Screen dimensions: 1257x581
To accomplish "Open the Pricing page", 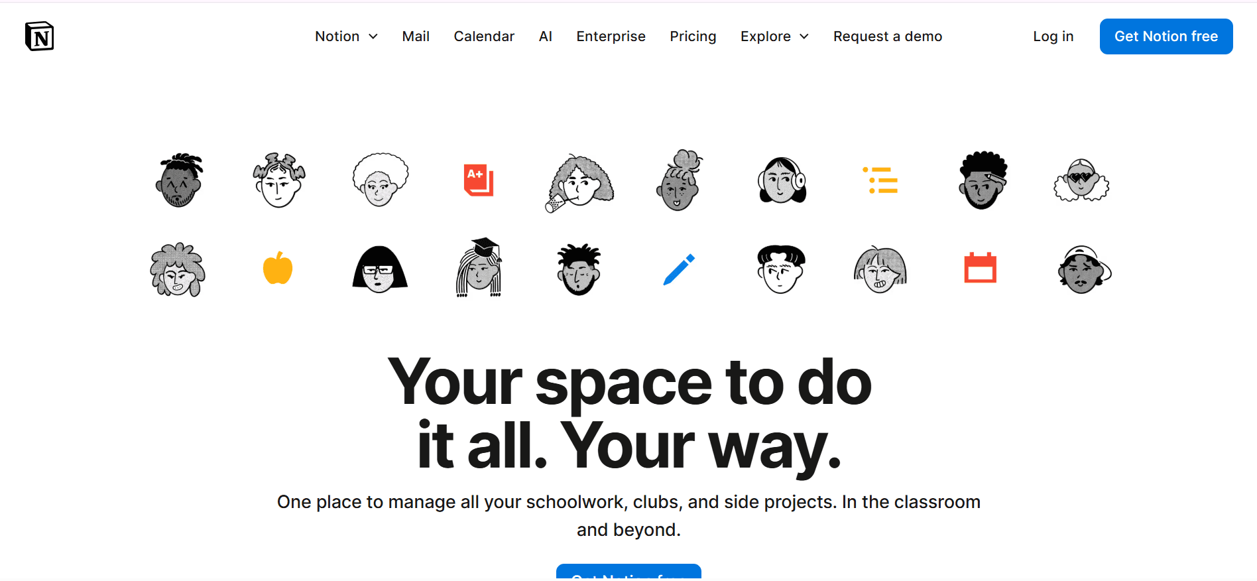I will click(x=693, y=36).
